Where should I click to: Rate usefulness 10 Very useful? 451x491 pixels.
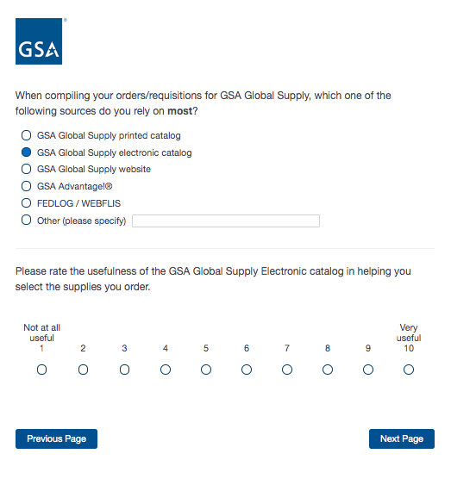pos(409,370)
